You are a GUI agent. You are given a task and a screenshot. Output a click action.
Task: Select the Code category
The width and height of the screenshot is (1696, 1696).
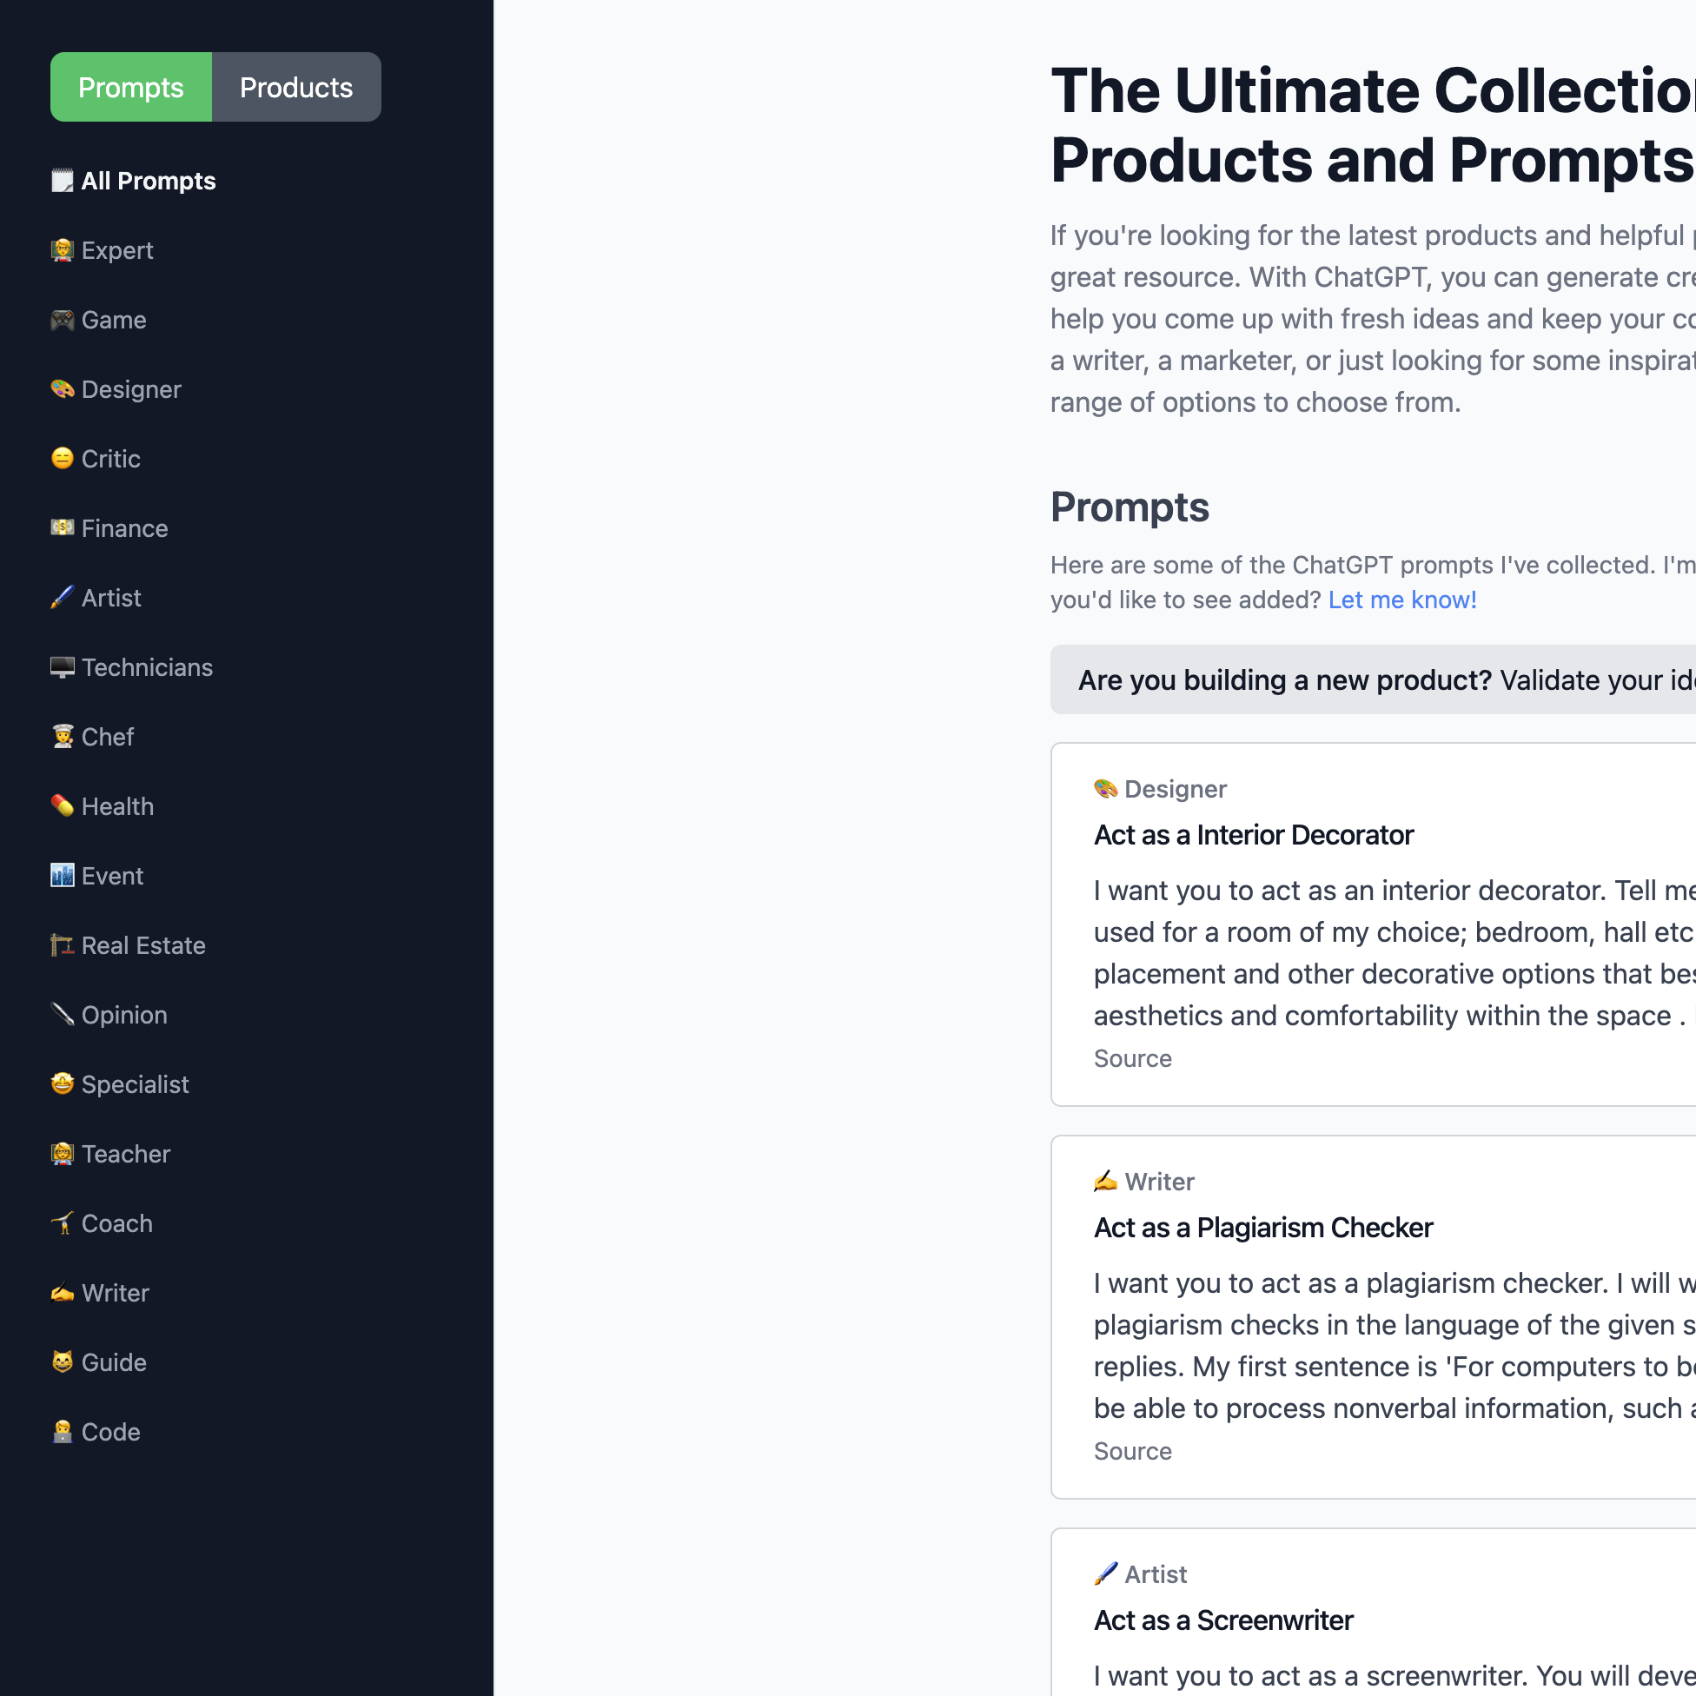[x=96, y=1432]
